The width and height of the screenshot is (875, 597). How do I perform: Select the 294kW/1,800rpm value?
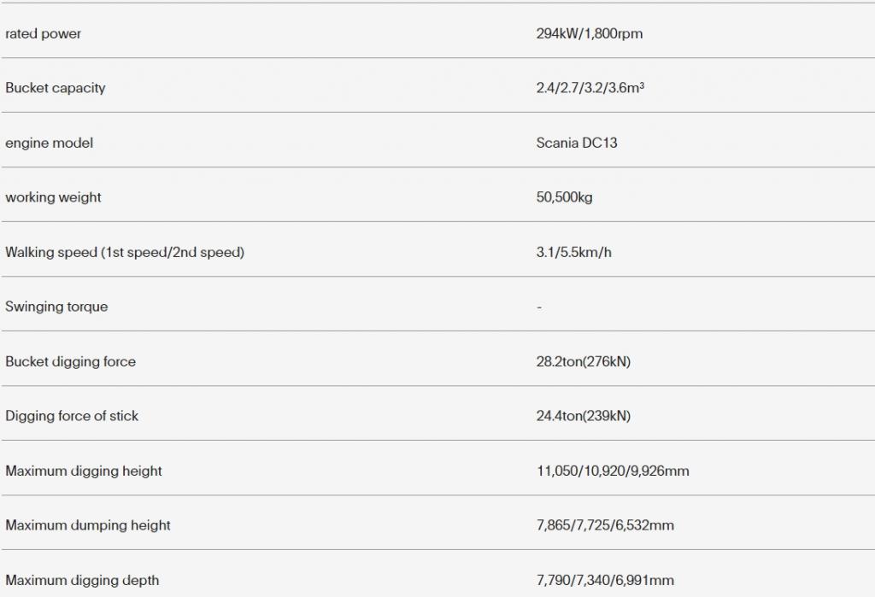590,33
